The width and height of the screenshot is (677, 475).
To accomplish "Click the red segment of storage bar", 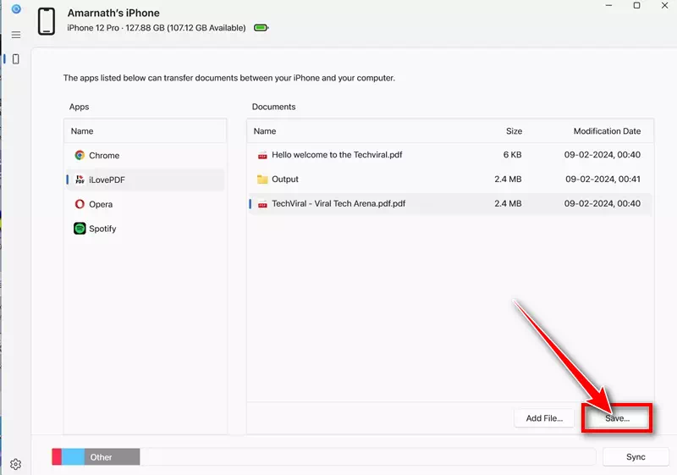I will 57,457.
